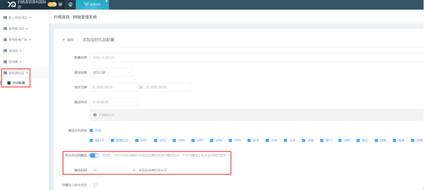424x190 pixels.
Task: Click the 返回 back link
Action: pos(68,40)
